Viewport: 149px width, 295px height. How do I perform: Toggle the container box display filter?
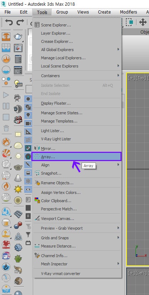click(28, 173)
